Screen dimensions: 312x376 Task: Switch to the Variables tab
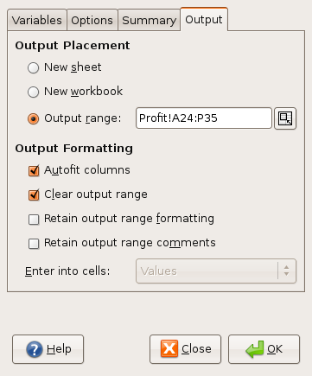click(37, 20)
